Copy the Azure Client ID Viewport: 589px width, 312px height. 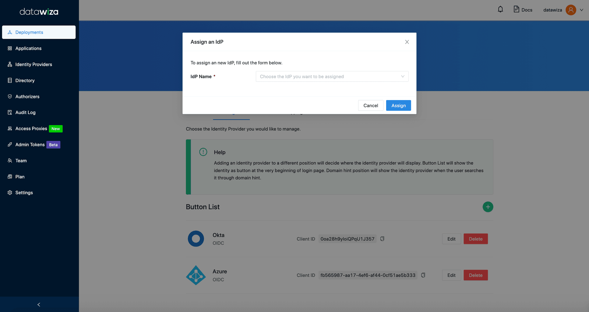tap(423, 275)
